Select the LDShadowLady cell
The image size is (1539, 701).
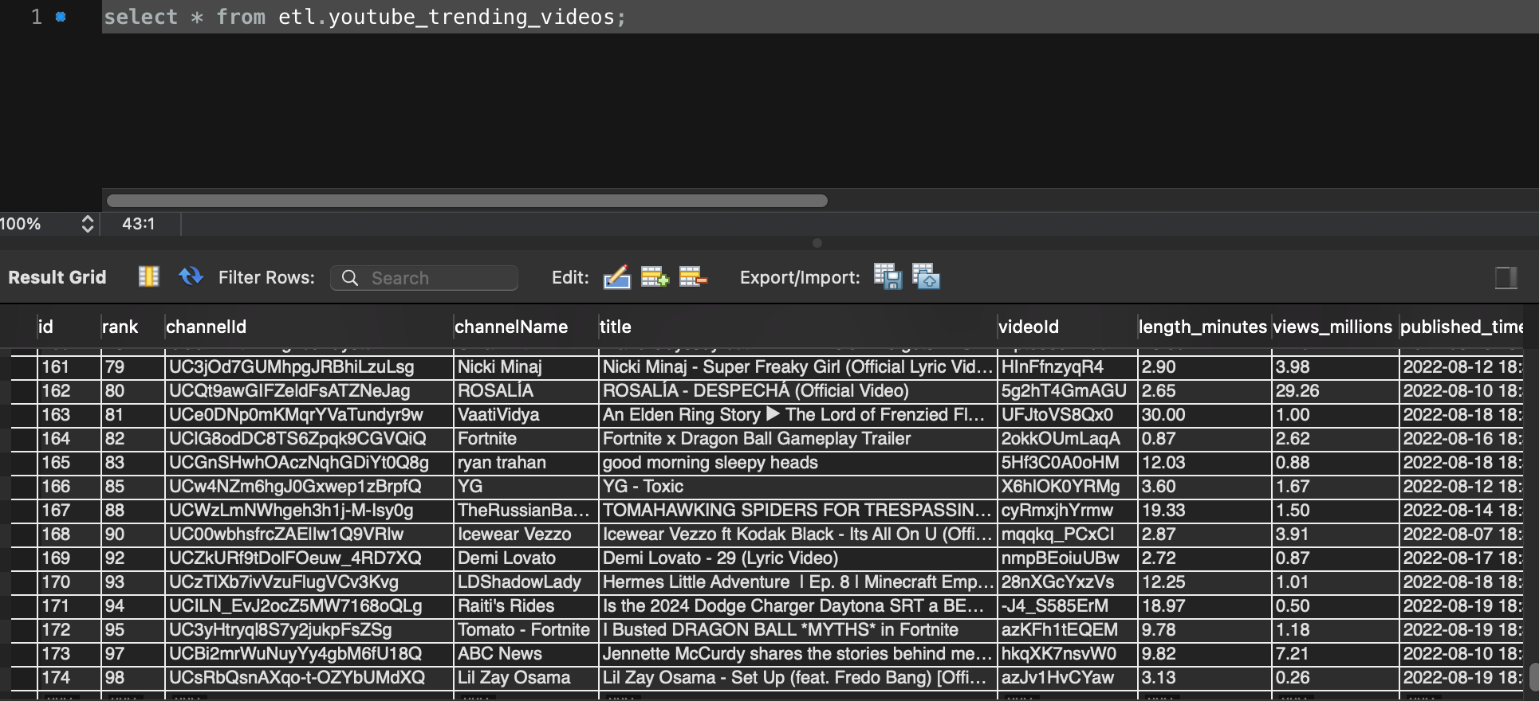[525, 582]
